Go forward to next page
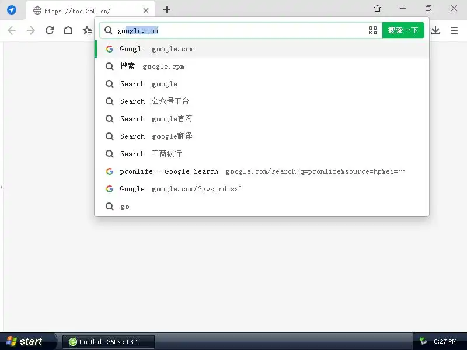The height and width of the screenshot is (350, 467). [x=31, y=30]
